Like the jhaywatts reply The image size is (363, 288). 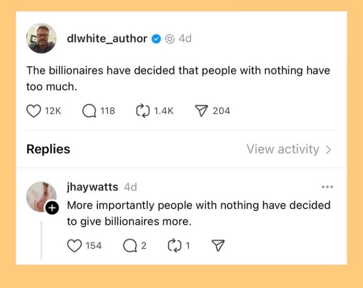coord(74,245)
